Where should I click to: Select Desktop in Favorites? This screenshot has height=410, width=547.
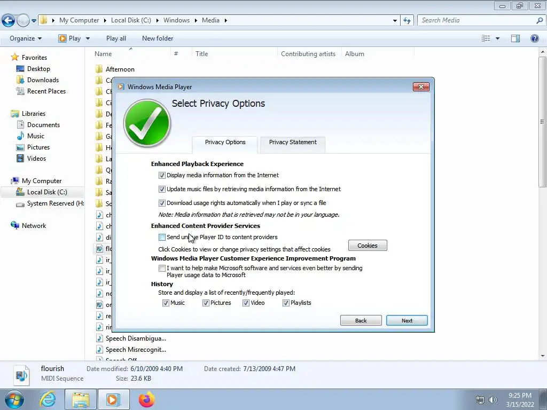click(x=38, y=69)
